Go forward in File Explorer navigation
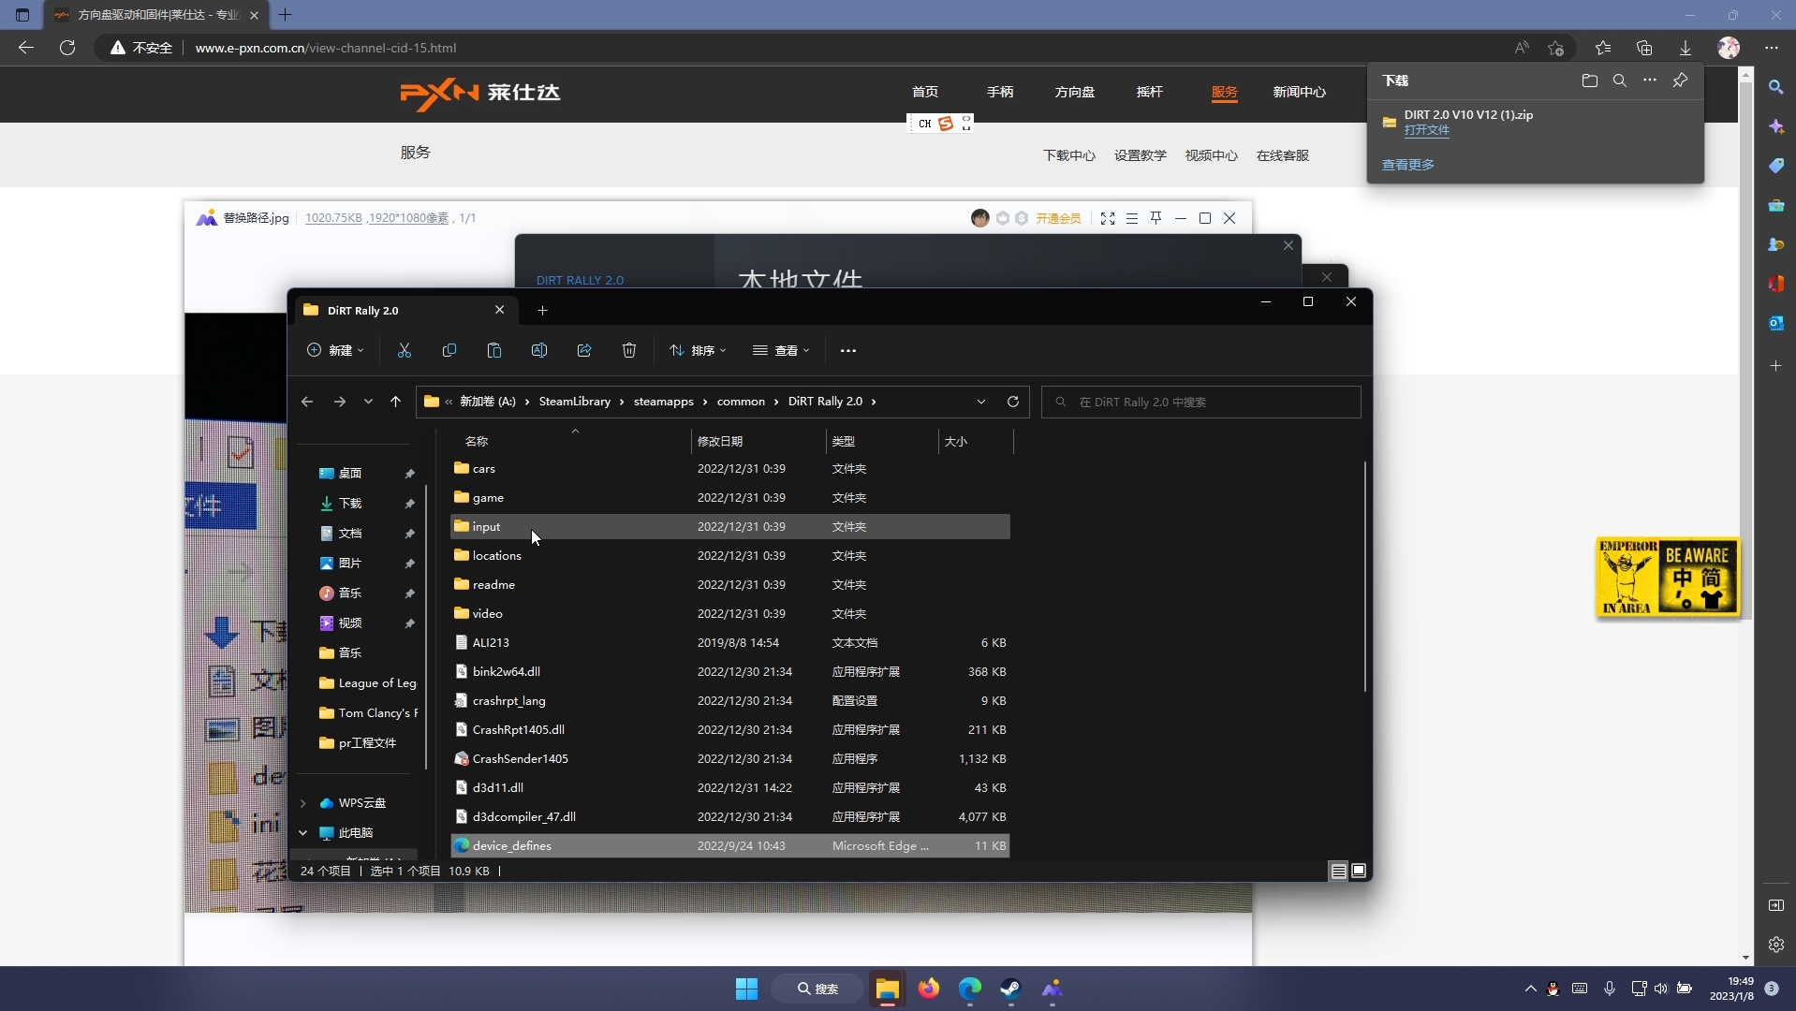The height and width of the screenshot is (1011, 1796). coord(340,402)
